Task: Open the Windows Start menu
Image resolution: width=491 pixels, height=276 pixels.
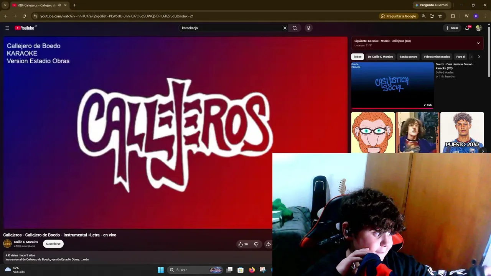Action: click(x=161, y=270)
